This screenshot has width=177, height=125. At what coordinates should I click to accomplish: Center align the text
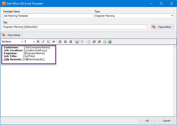pyautogui.click(x=65, y=42)
